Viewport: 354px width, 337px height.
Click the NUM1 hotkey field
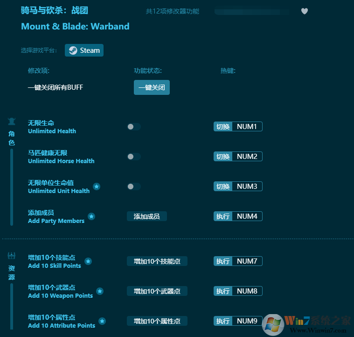tap(247, 127)
